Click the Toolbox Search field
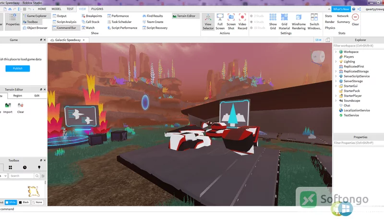The height and width of the screenshot is (219, 384). [21, 176]
